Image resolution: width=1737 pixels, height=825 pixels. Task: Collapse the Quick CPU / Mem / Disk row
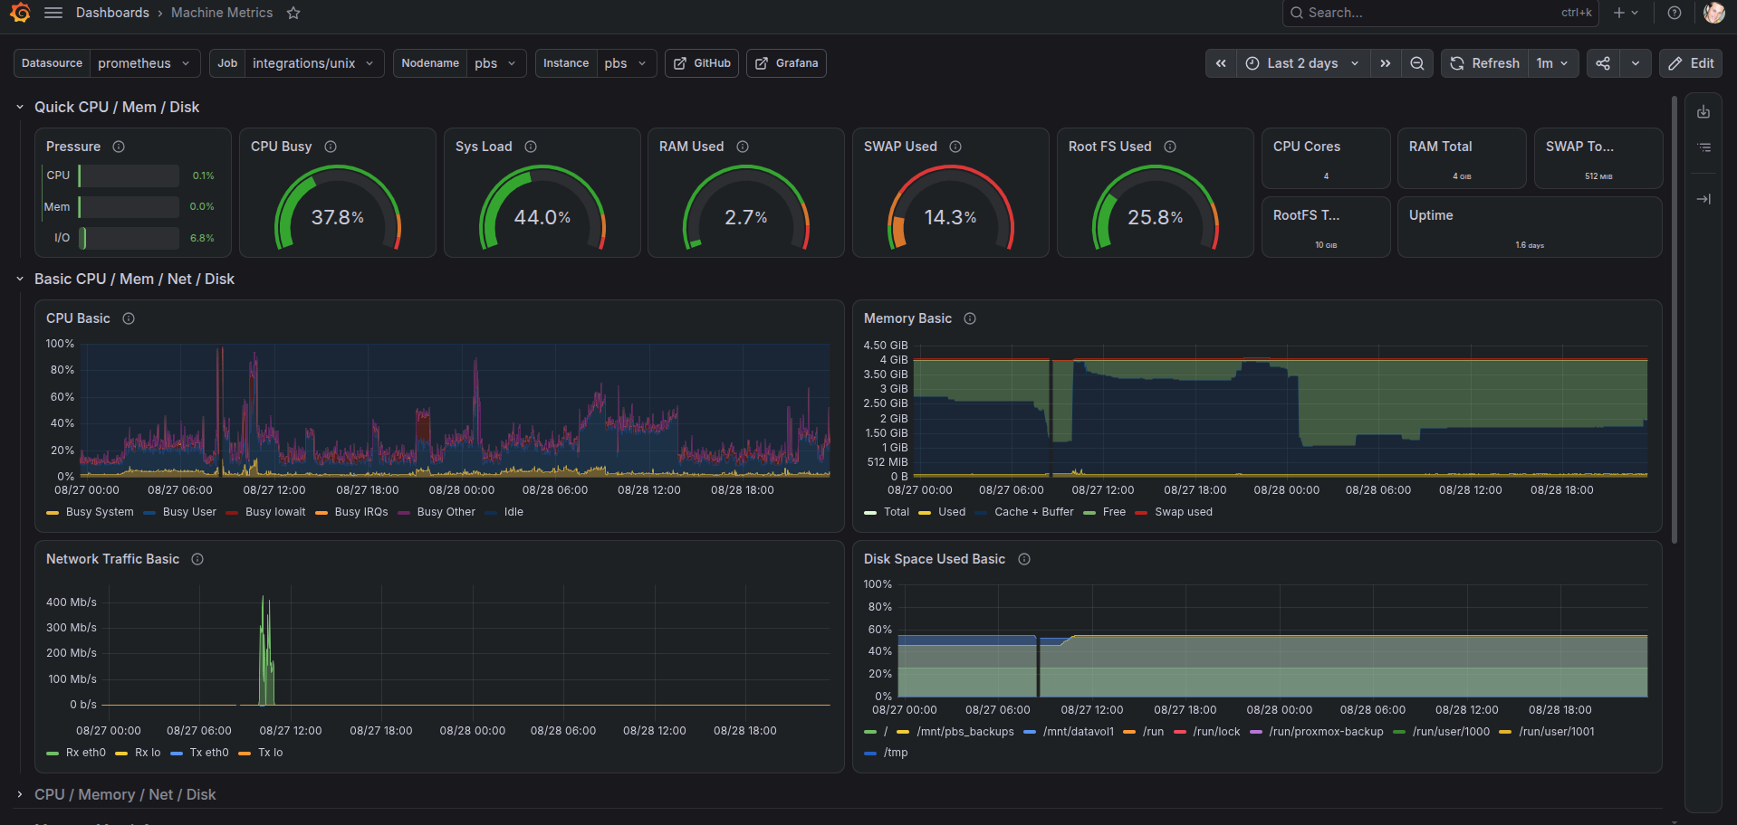point(20,107)
